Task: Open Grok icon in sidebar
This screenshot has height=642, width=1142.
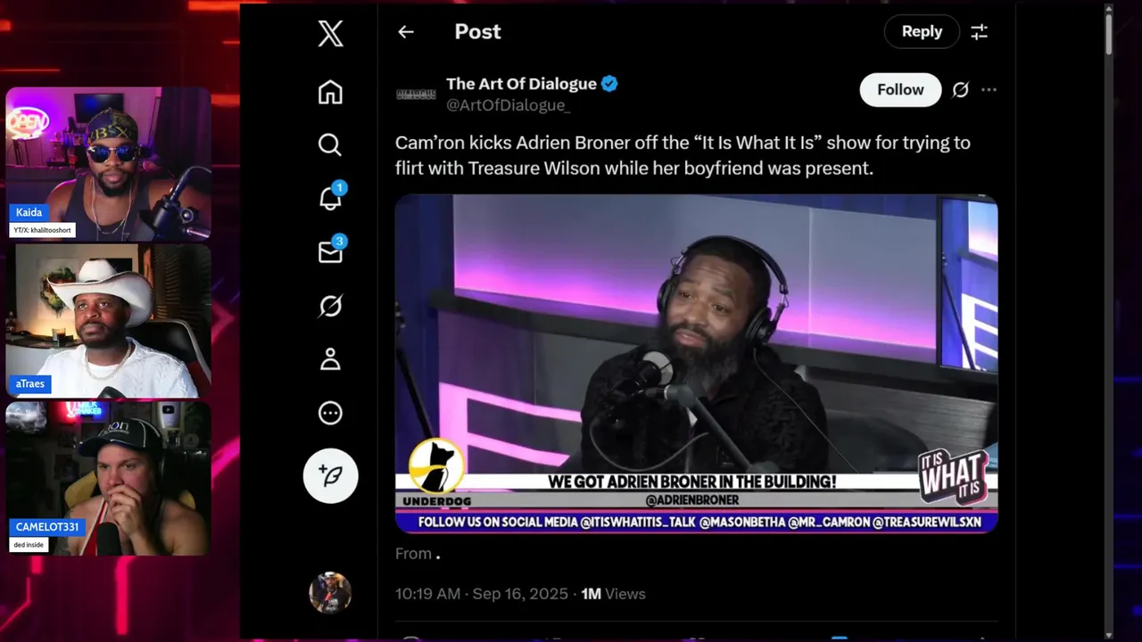Action: coord(330,306)
